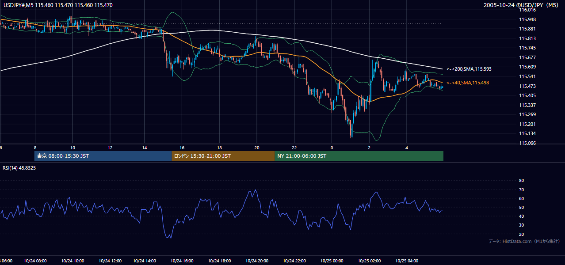
Task: Click price level 115.269 on the axis
Action: (527, 115)
